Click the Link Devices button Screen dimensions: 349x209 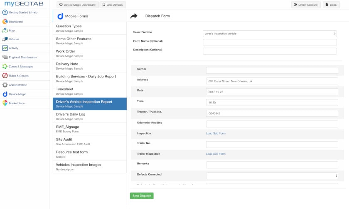[113, 5]
